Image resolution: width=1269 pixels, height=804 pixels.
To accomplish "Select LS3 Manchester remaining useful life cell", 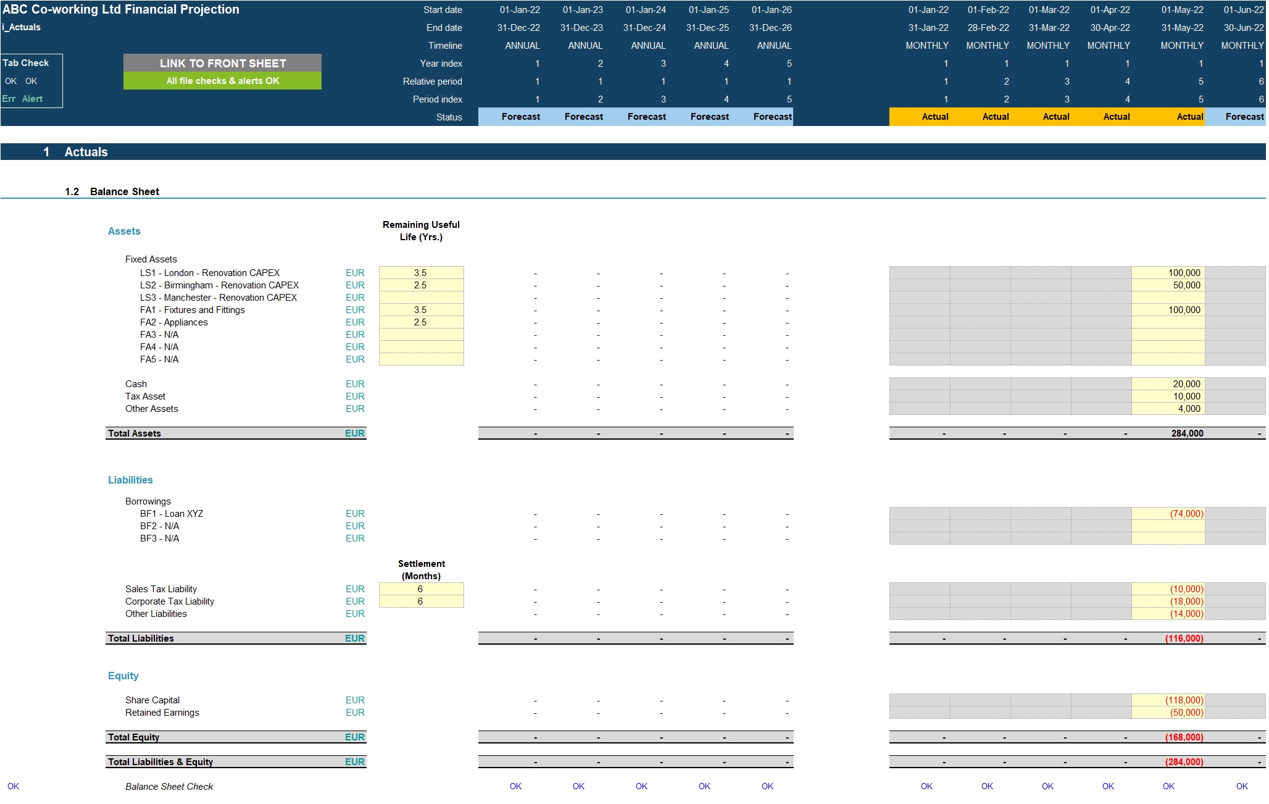I will (x=421, y=298).
